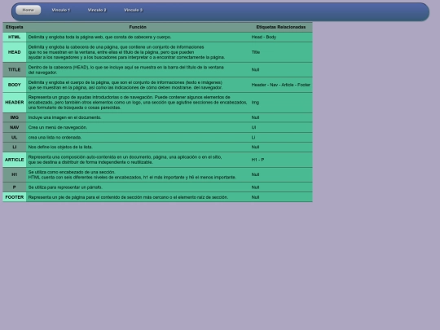Click 'Incluye una imagen en el documento.'

point(64,117)
